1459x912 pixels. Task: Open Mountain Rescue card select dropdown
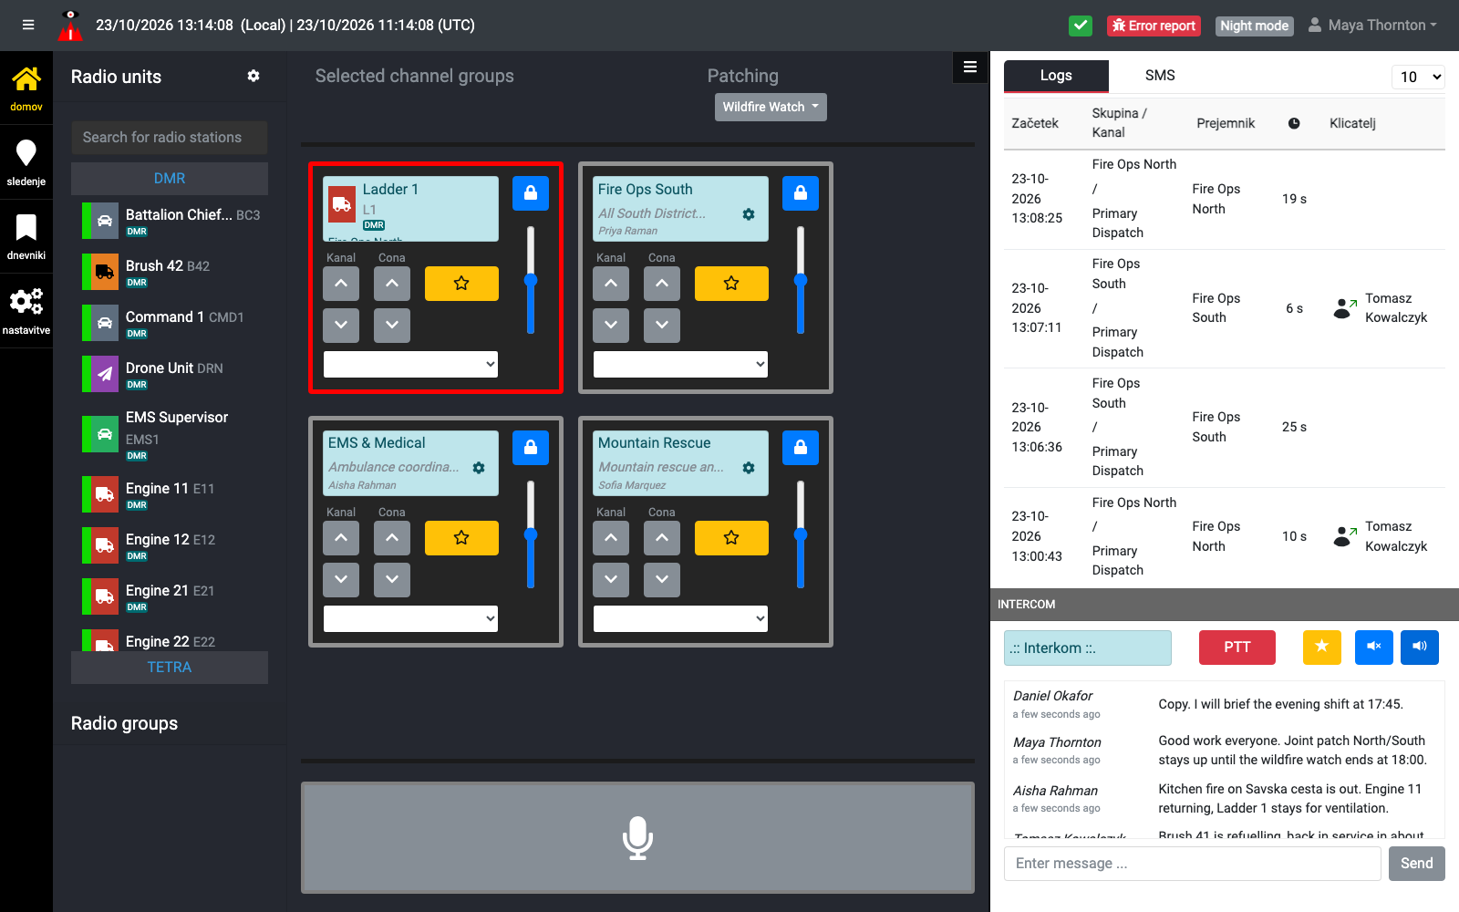(680, 619)
